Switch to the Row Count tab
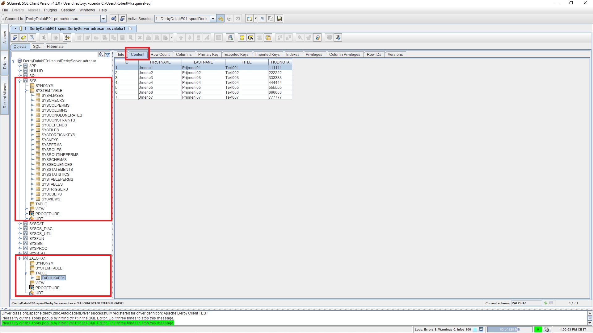The height and width of the screenshot is (333, 593). tap(160, 55)
